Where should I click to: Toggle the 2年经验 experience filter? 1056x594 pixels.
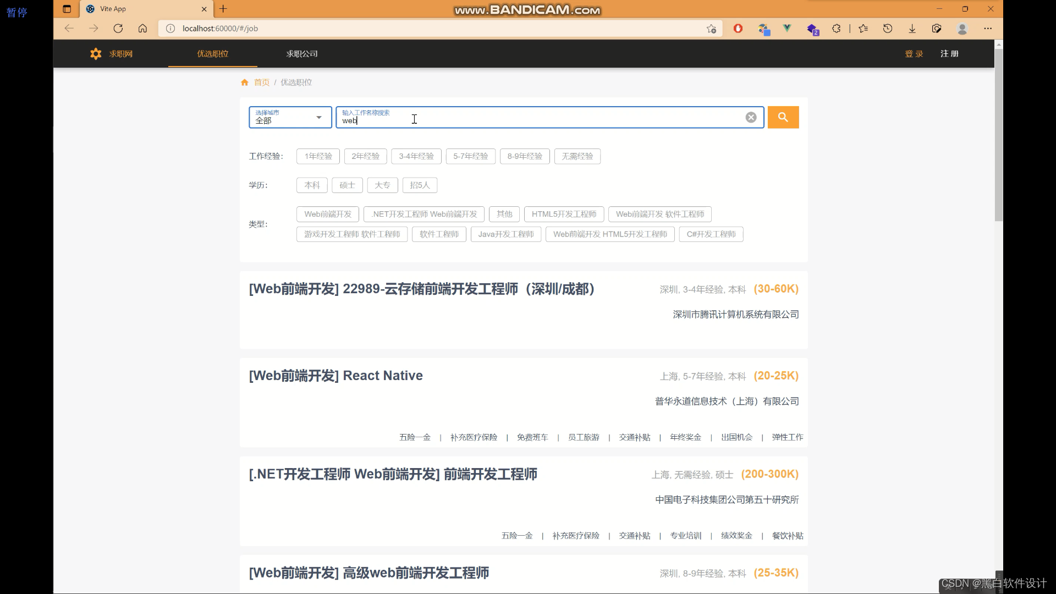tap(365, 156)
